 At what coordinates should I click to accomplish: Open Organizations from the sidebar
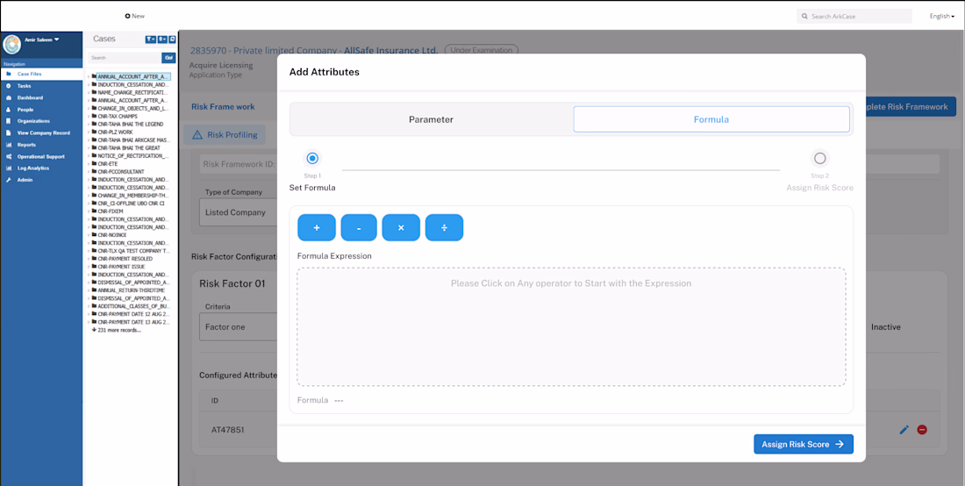tap(41, 121)
